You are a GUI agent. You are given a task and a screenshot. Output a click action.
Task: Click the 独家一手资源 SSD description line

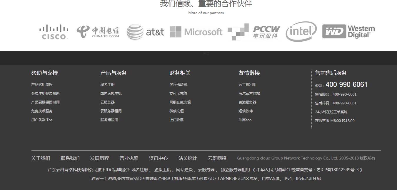(x=206, y=179)
